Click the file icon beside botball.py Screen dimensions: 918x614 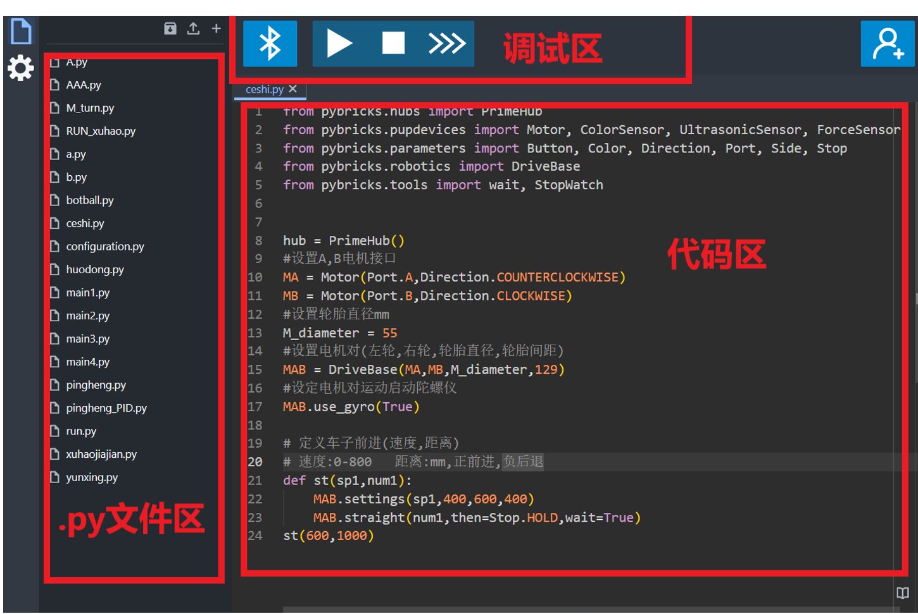[55, 200]
